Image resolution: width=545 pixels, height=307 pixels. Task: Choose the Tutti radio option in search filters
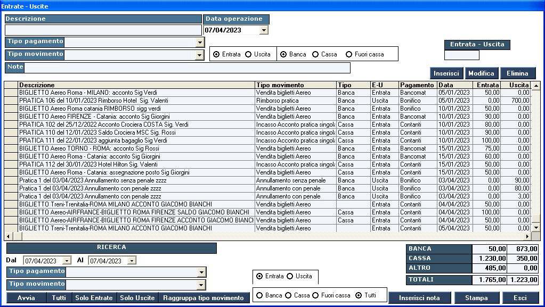(359, 295)
